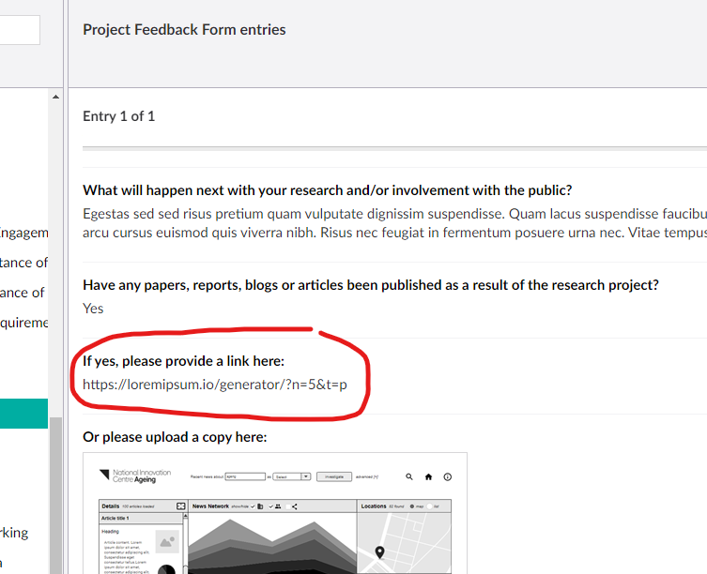Expand the advanced [+] options
The width and height of the screenshot is (707, 574).
coord(367,476)
